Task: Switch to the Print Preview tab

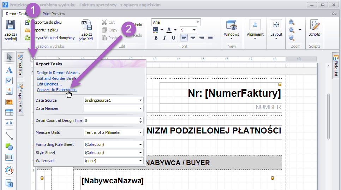Action: coord(54,14)
